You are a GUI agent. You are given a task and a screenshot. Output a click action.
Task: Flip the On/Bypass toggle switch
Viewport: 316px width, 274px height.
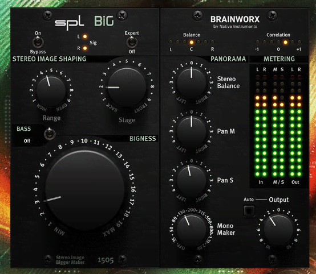coord(38,43)
